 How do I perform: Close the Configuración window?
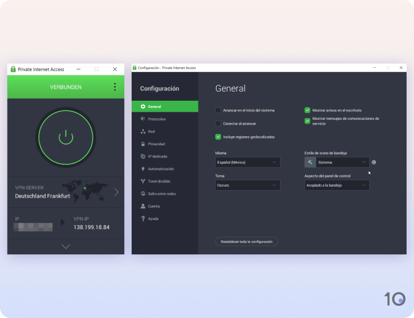tap(401, 68)
